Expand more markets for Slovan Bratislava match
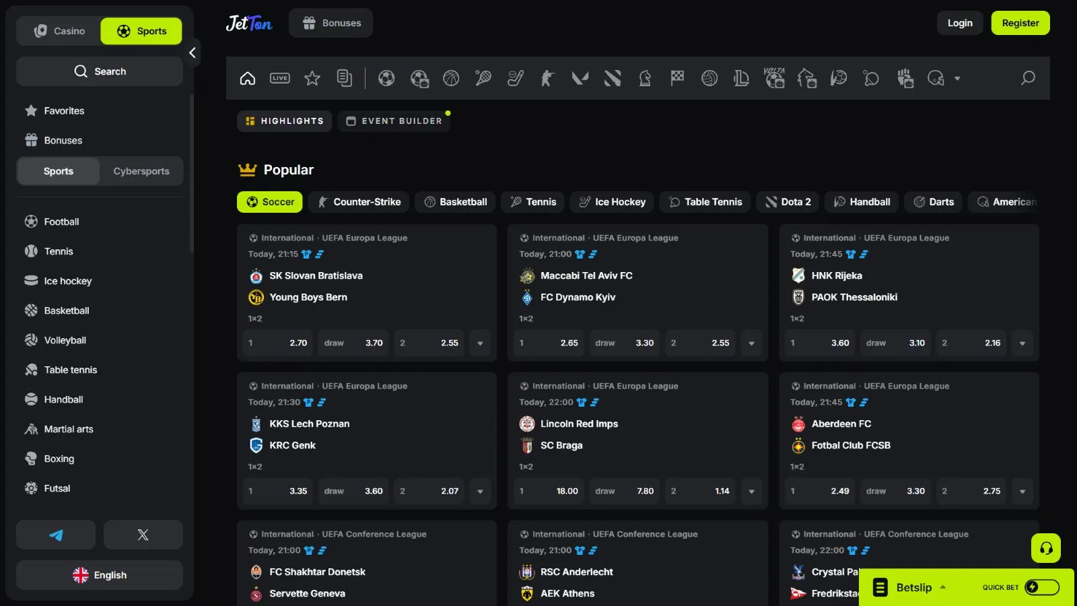 (480, 343)
